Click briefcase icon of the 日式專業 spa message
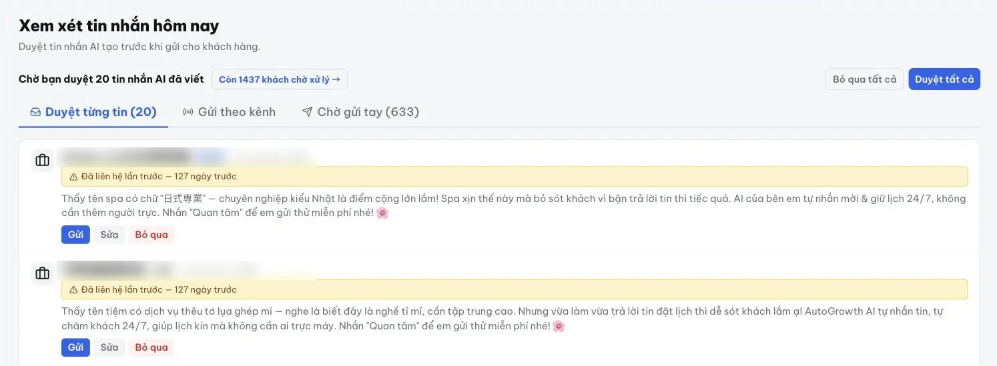The height and width of the screenshot is (366, 997). [42, 160]
